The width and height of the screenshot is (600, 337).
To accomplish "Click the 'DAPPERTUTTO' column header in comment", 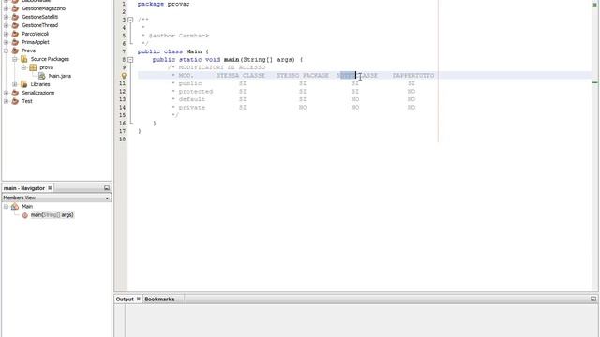I will pyautogui.click(x=413, y=75).
